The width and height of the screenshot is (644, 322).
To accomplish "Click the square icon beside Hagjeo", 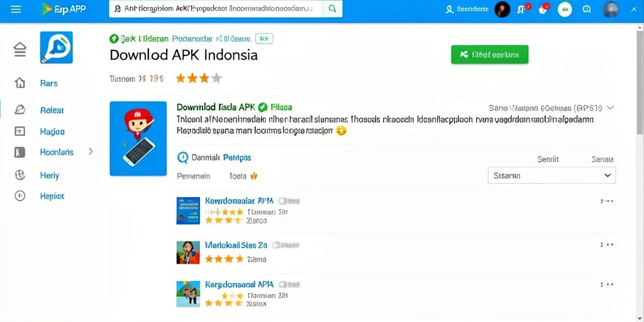I will click(x=19, y=131).
